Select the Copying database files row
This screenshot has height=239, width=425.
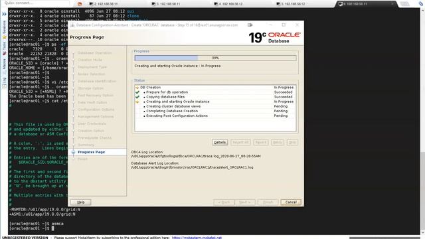[215, 97]
